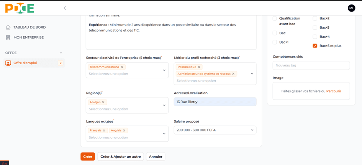
Task: Open Mon Entreprise in the sidebar
Action: [x=28, y=37]
